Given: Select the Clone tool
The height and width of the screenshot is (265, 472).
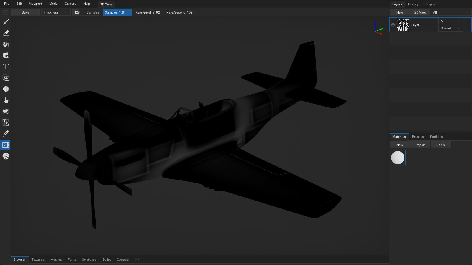Looking at the screenshot, I should point(6,78).
